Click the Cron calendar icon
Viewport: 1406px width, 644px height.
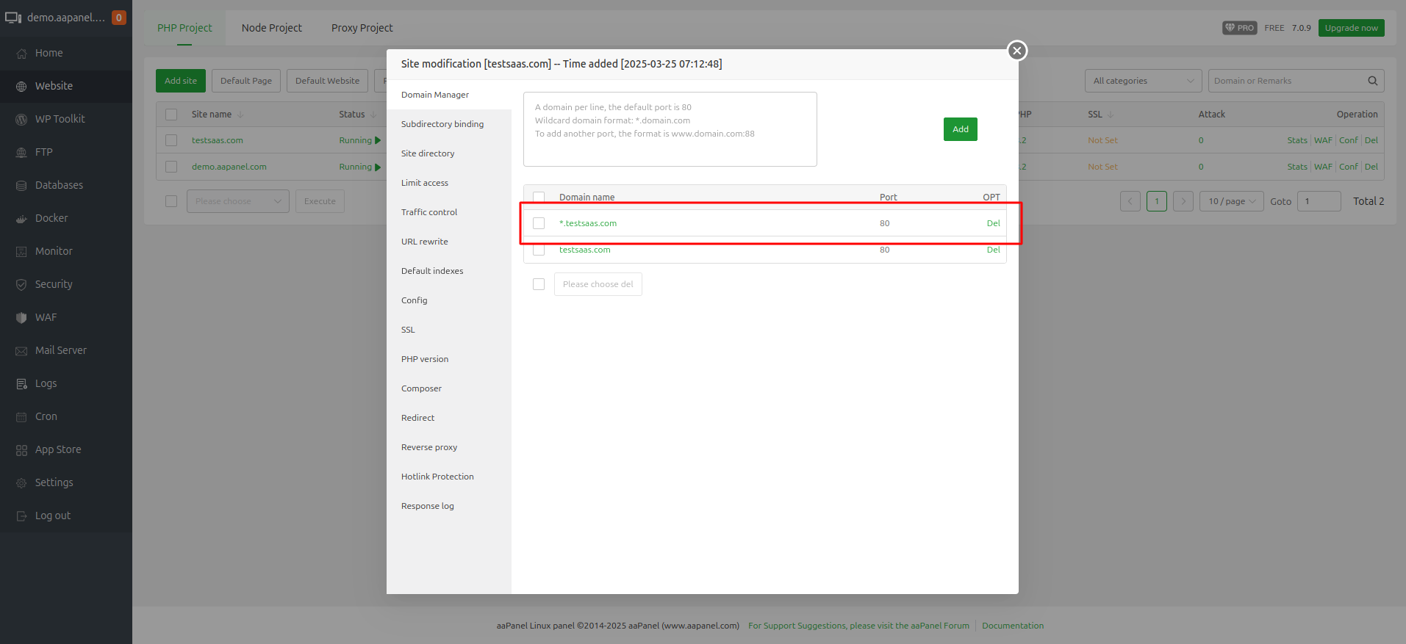pyautogui.click(x=21, y=417)
